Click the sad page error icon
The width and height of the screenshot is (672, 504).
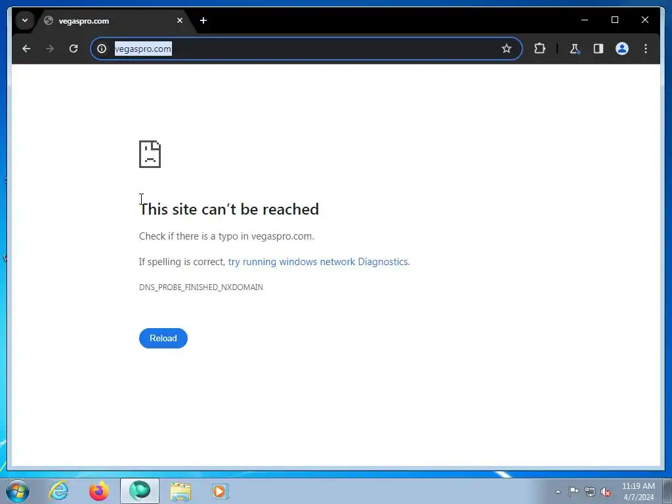pos(150,154)
